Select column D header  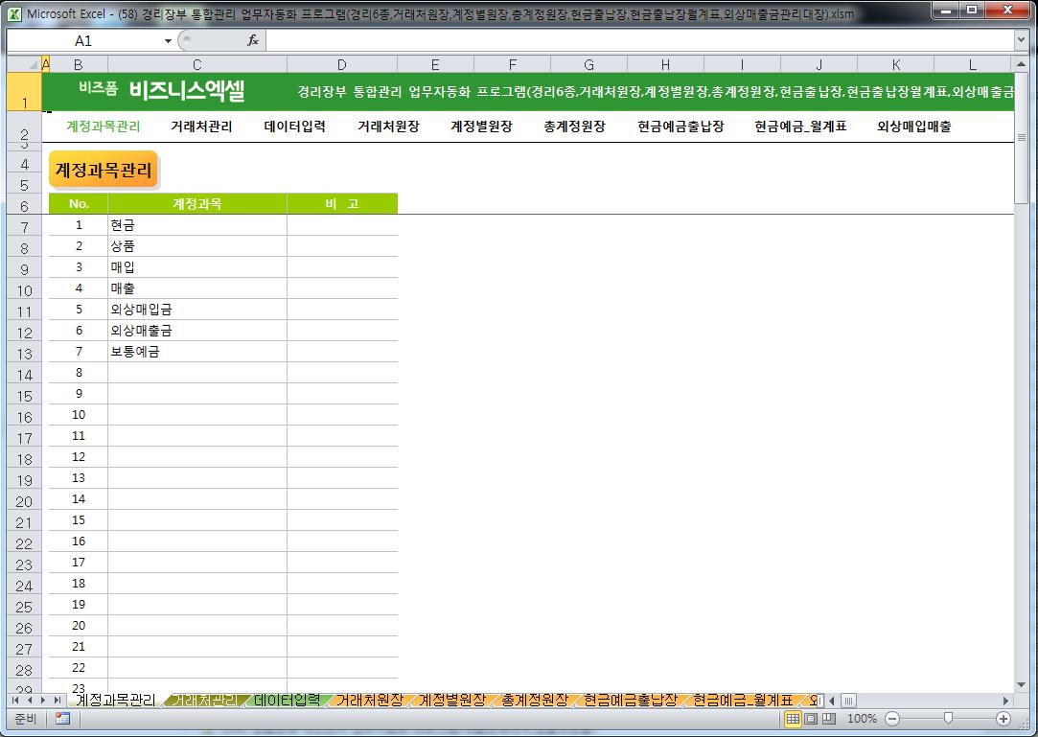[x=341, y=64]
